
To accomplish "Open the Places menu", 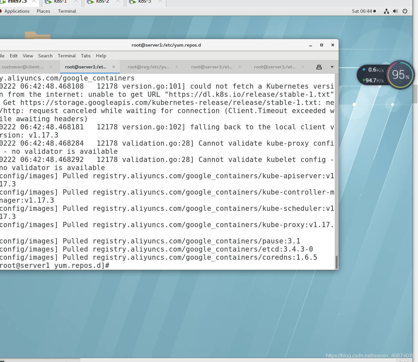I will coord(43,11).
